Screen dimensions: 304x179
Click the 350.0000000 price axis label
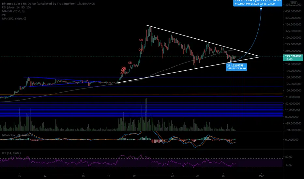click(x=293, y=25)
